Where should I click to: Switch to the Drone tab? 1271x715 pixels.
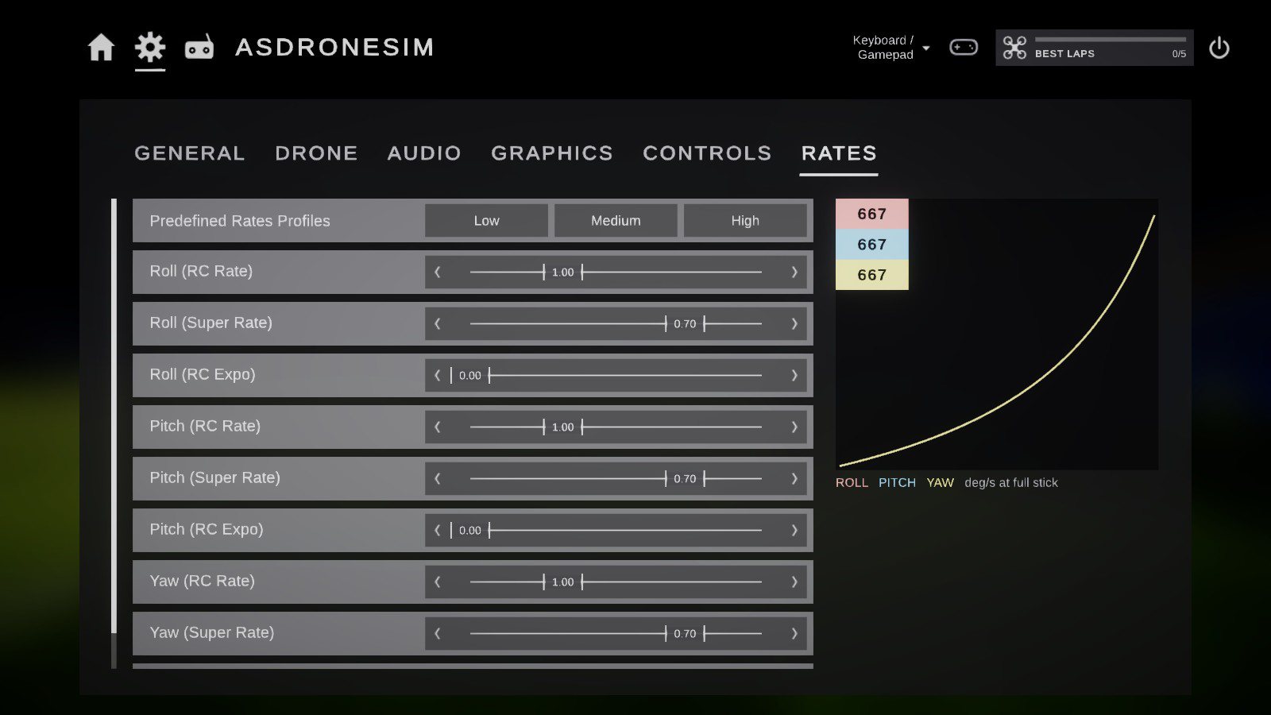click(x=316, y=153)
